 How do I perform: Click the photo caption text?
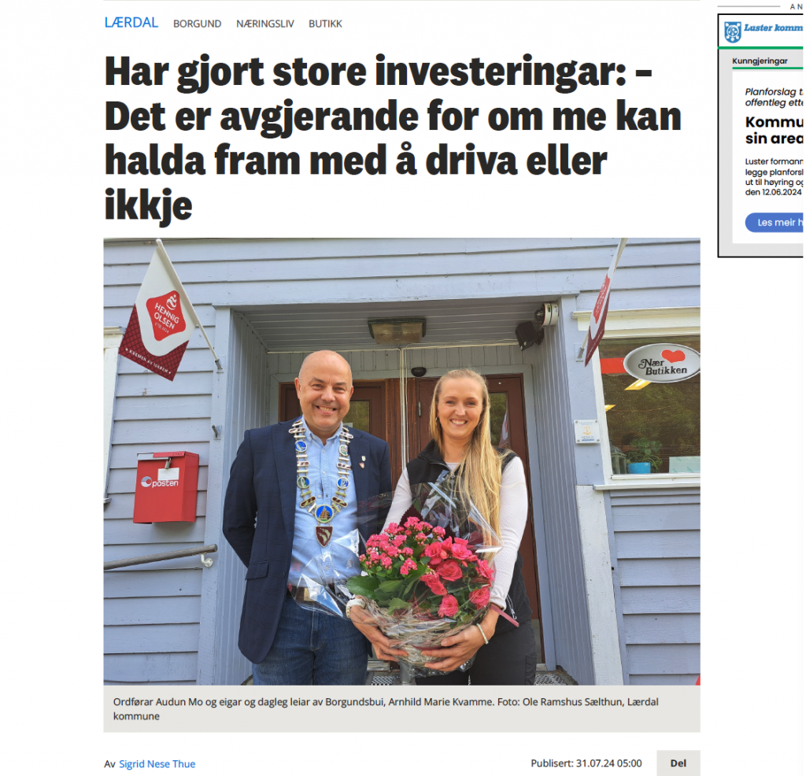pos(386,708)
